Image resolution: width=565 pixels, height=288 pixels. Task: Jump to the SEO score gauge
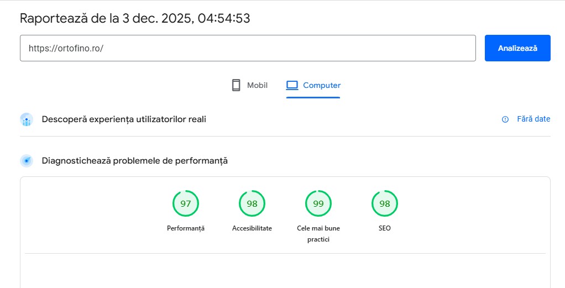point(385,204)
